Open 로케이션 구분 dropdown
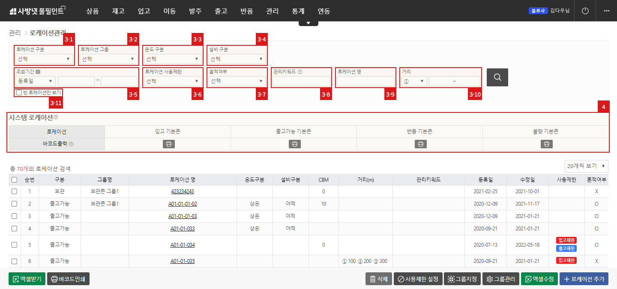The image size is (617, 289). 44,59
